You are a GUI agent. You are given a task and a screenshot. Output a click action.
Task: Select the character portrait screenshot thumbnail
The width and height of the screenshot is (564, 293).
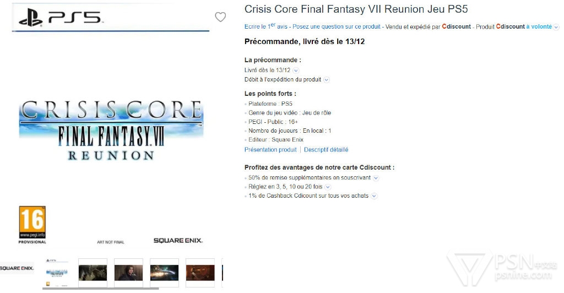click(x=128, y=273)
